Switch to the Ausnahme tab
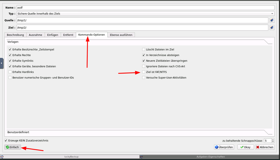The height and width of the screenshot is (160, 280). pos(36,35)
